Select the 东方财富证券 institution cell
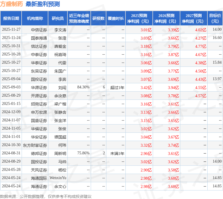Viewport: 223px width, 199px height. pos(35,145)
